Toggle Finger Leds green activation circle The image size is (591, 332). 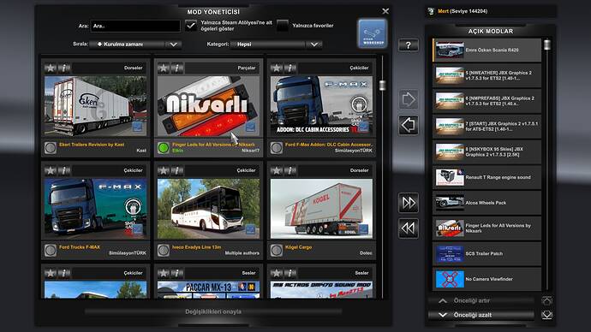coord(164,147)
